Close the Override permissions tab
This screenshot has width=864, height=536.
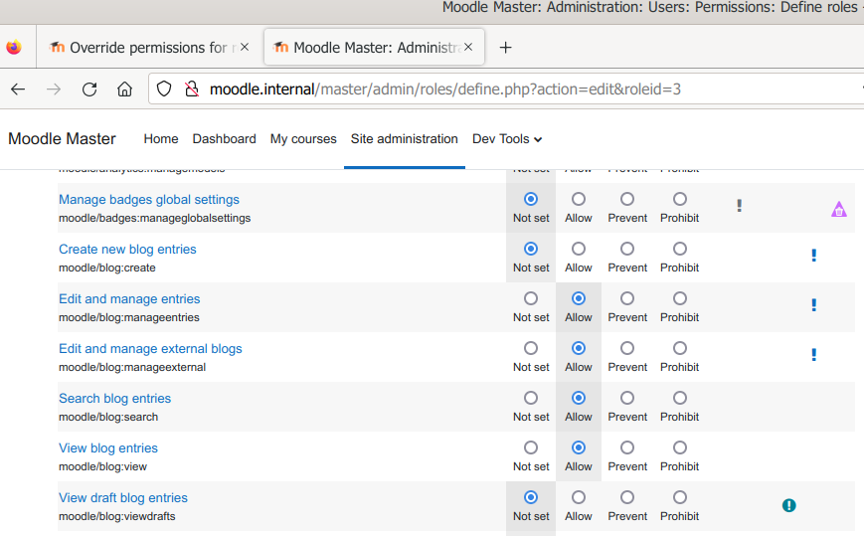tap(245, 48)
